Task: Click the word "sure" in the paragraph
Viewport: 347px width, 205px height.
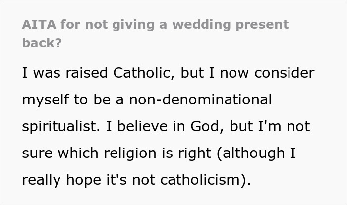Action: pyautogui.click(x=38, y=153)
